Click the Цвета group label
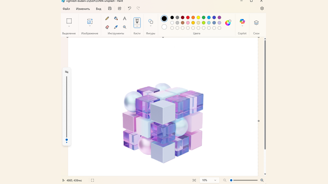Viewport: 328px width, 184px height. coord(197,33)
